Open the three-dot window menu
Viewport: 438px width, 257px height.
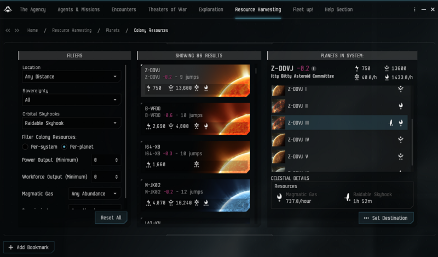414,9
